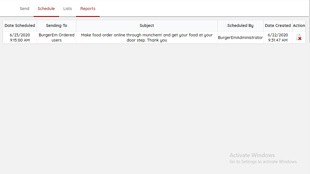Click the Activate Windows watermark heading
Image resolution: width=310 pixels, height=174 pixels.
pos(252,155)
